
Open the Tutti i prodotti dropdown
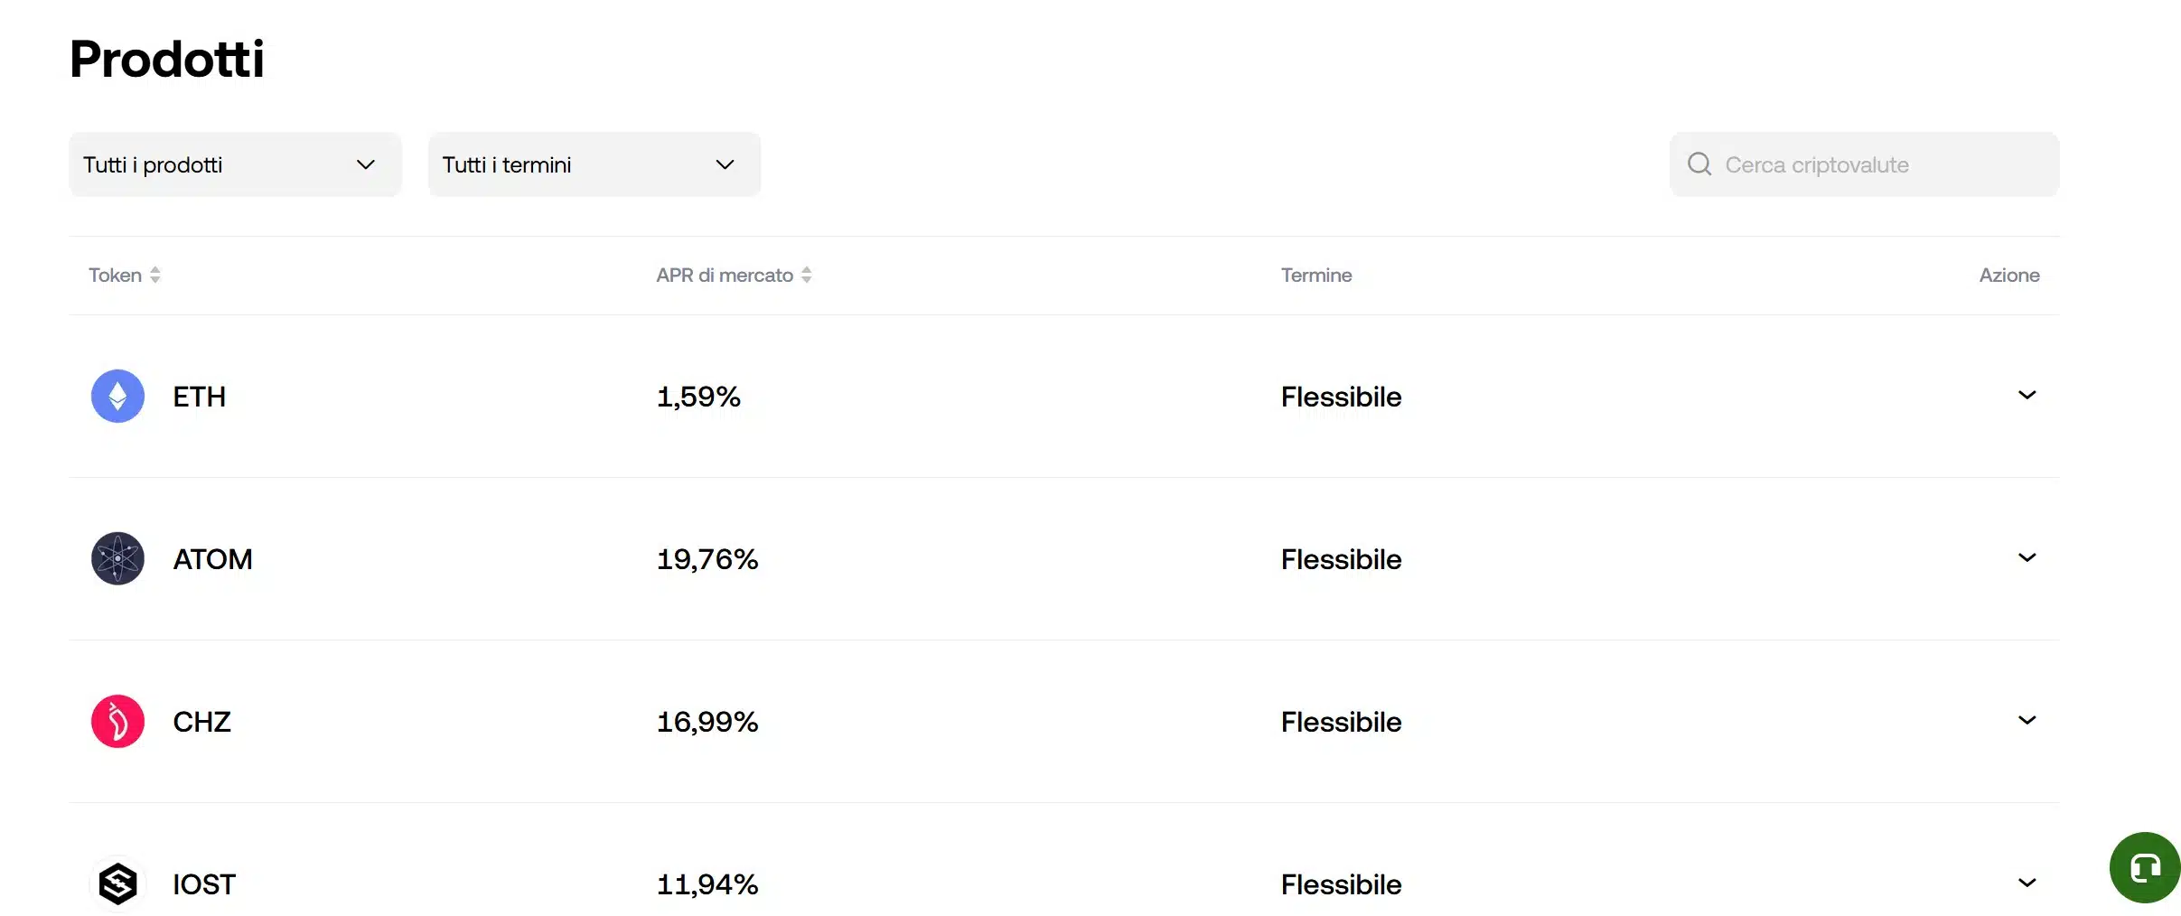pos(235,164)
